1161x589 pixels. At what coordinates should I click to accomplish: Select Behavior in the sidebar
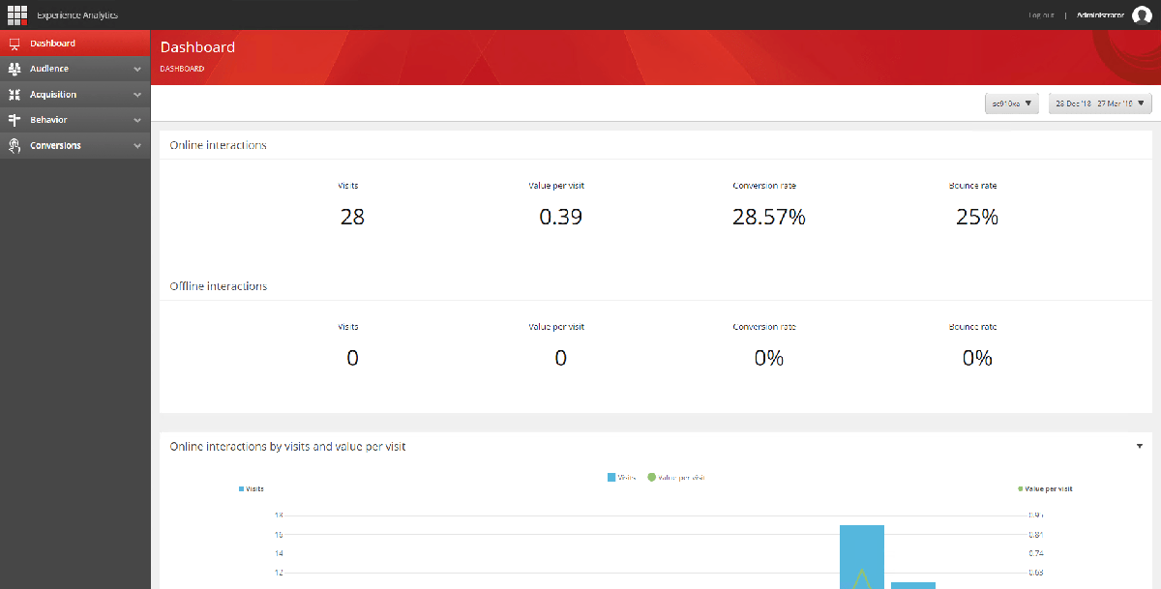75,120
